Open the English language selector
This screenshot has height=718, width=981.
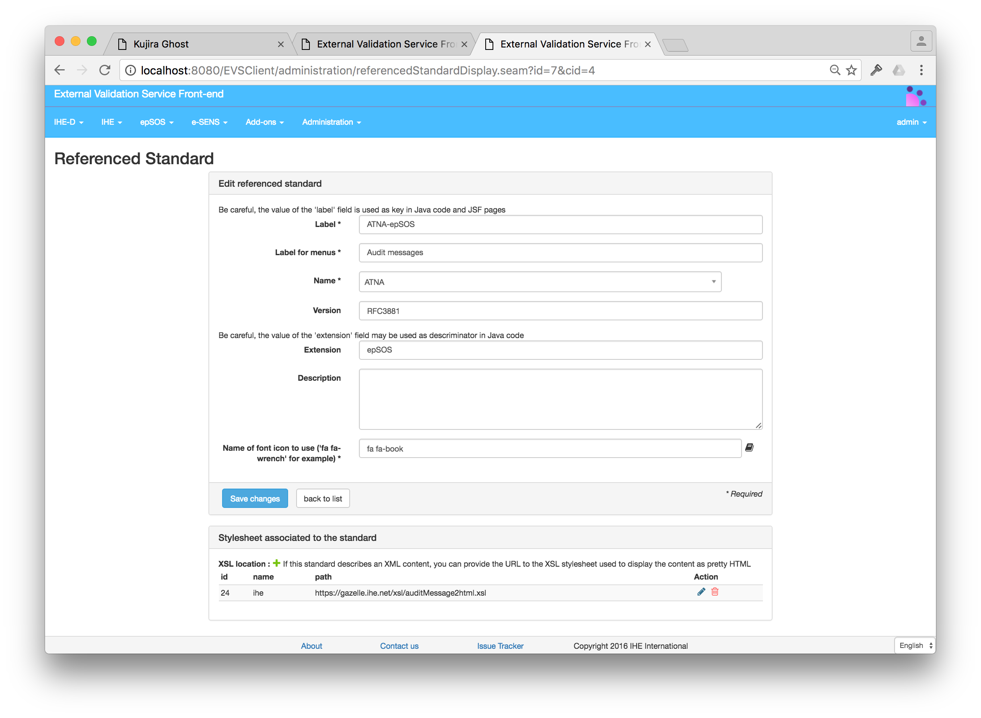(914, 646)
